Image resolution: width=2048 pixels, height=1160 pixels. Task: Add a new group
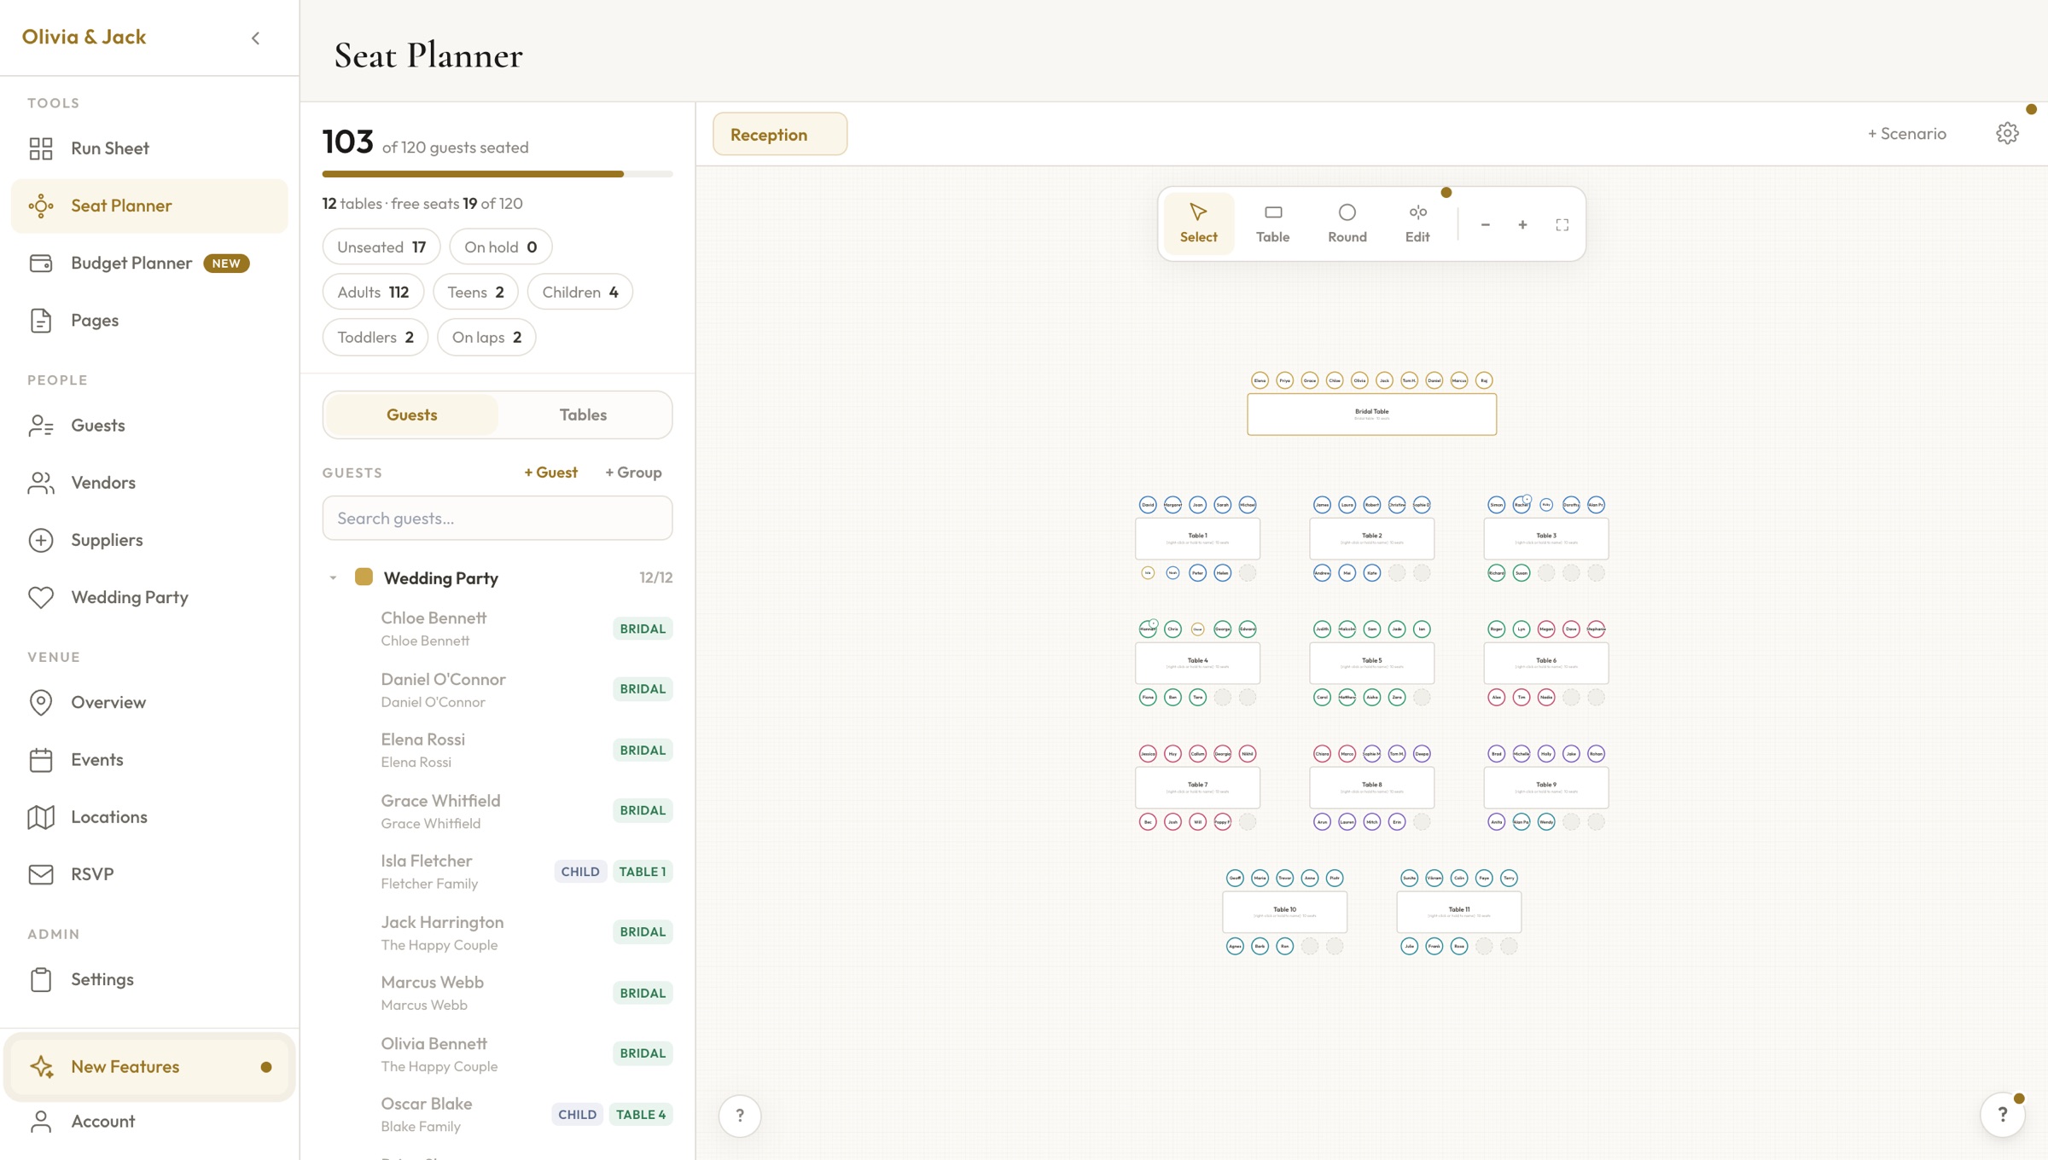(633, 472)
